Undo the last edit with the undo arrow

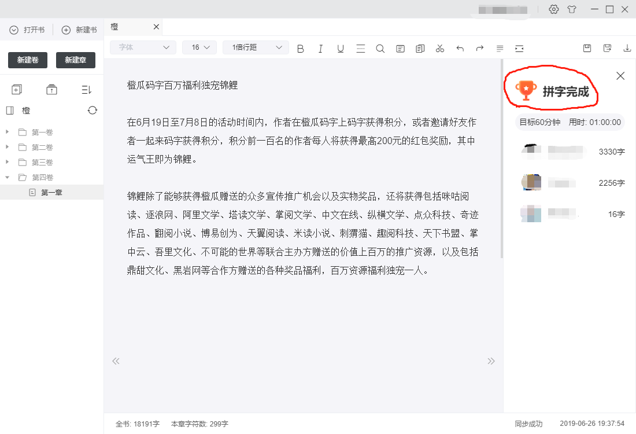click(460, 49)
